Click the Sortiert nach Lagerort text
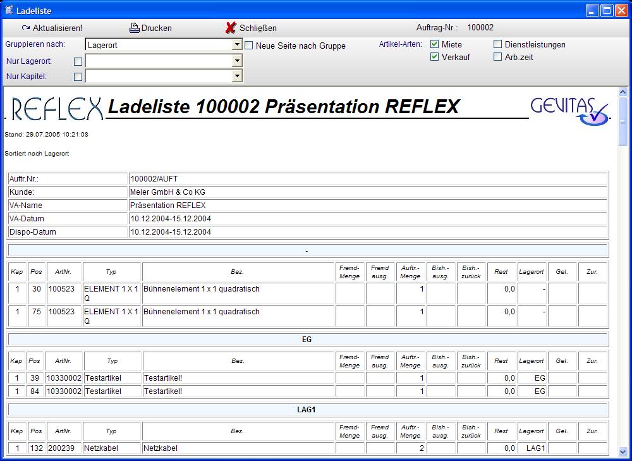632x461 pixels. 37,154
